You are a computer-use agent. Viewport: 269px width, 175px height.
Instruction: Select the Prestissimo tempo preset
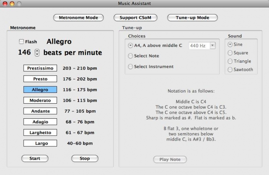pos(40,68)
